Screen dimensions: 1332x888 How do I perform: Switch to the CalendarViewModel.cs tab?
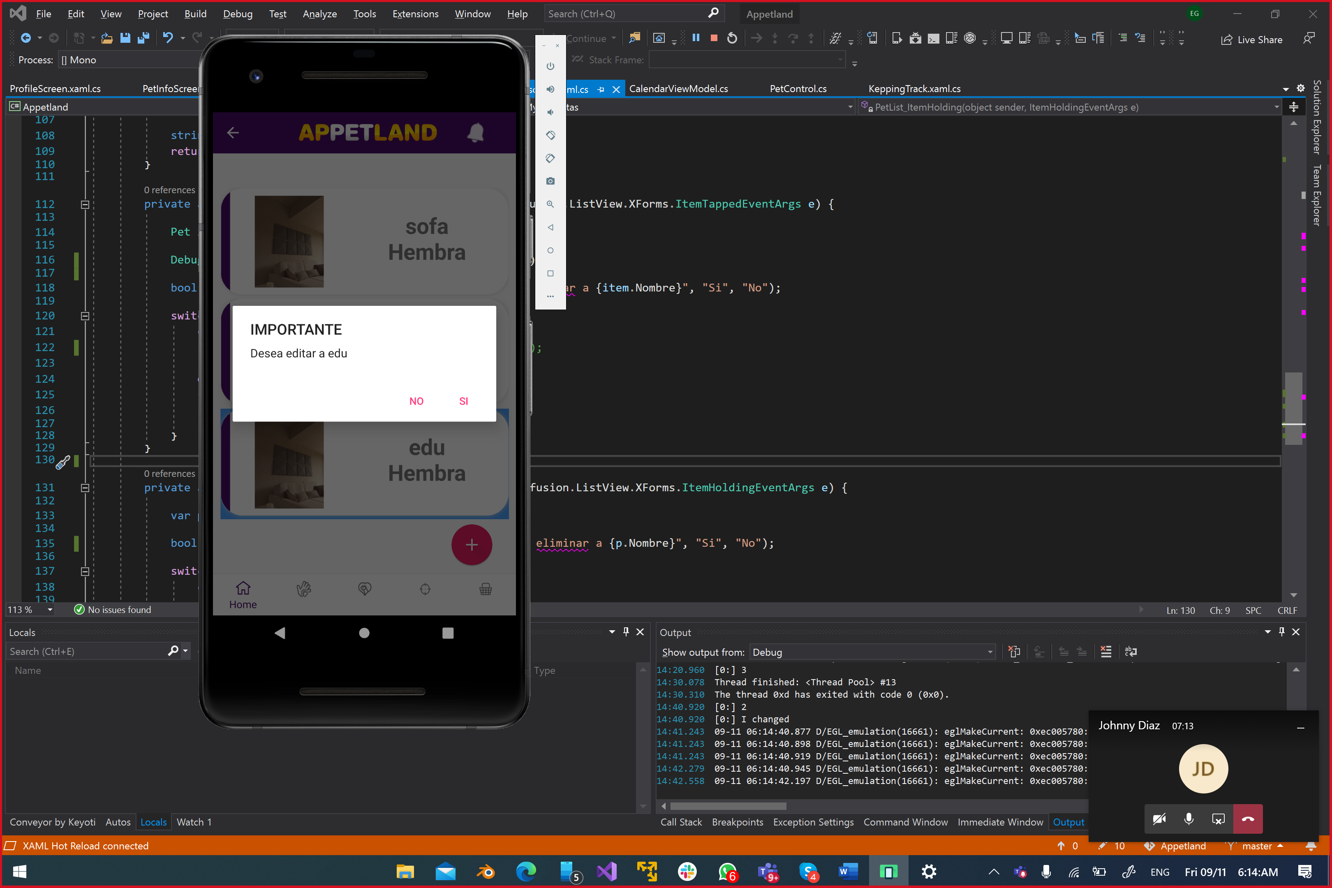click(x=678, y=89)
